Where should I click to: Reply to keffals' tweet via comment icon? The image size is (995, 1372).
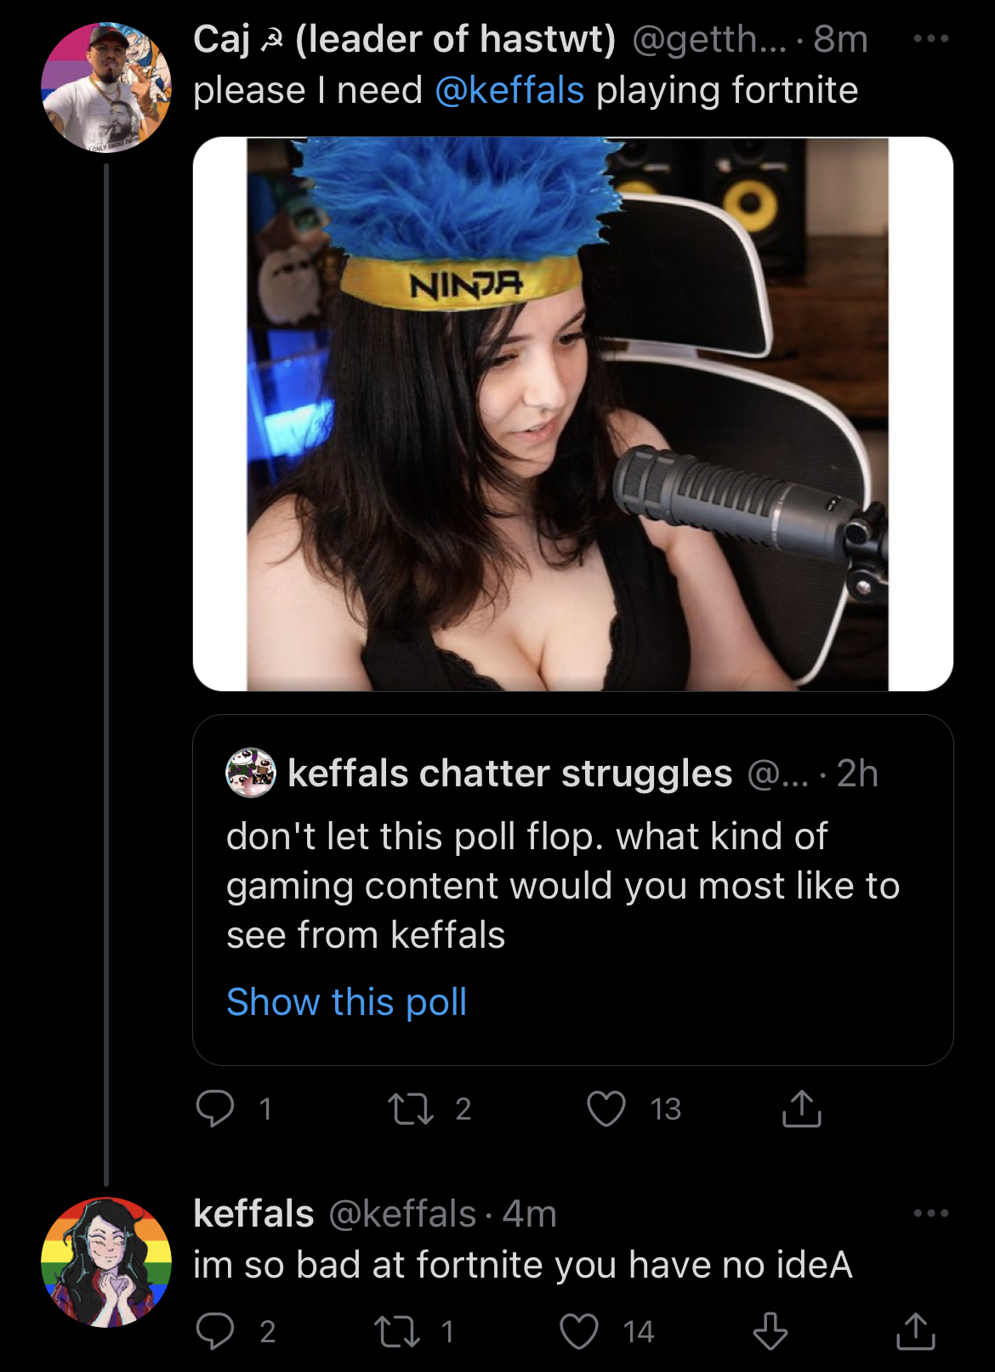215,1331
